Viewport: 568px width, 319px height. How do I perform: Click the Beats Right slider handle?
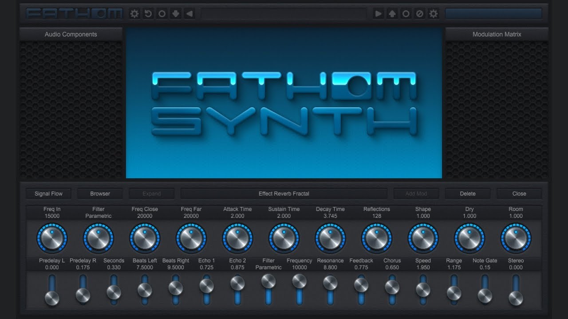tap(176, 288)
